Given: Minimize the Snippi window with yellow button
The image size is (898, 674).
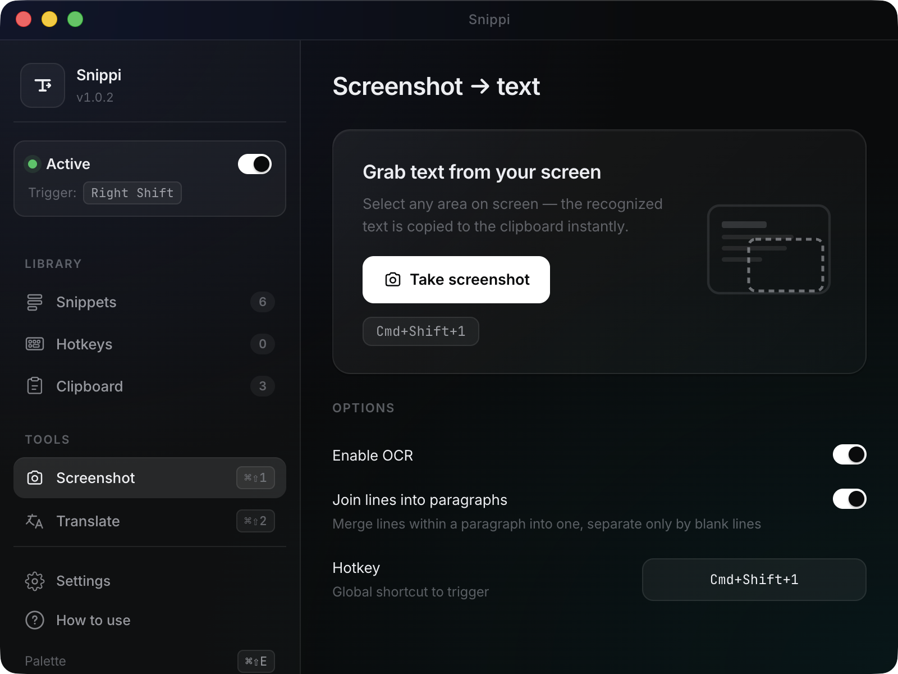Looking at the screenshot, I should click(49, 19).
